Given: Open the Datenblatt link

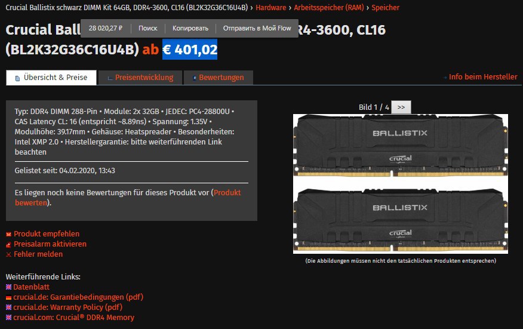Looking at the screenshot, I should click(32, 287).
